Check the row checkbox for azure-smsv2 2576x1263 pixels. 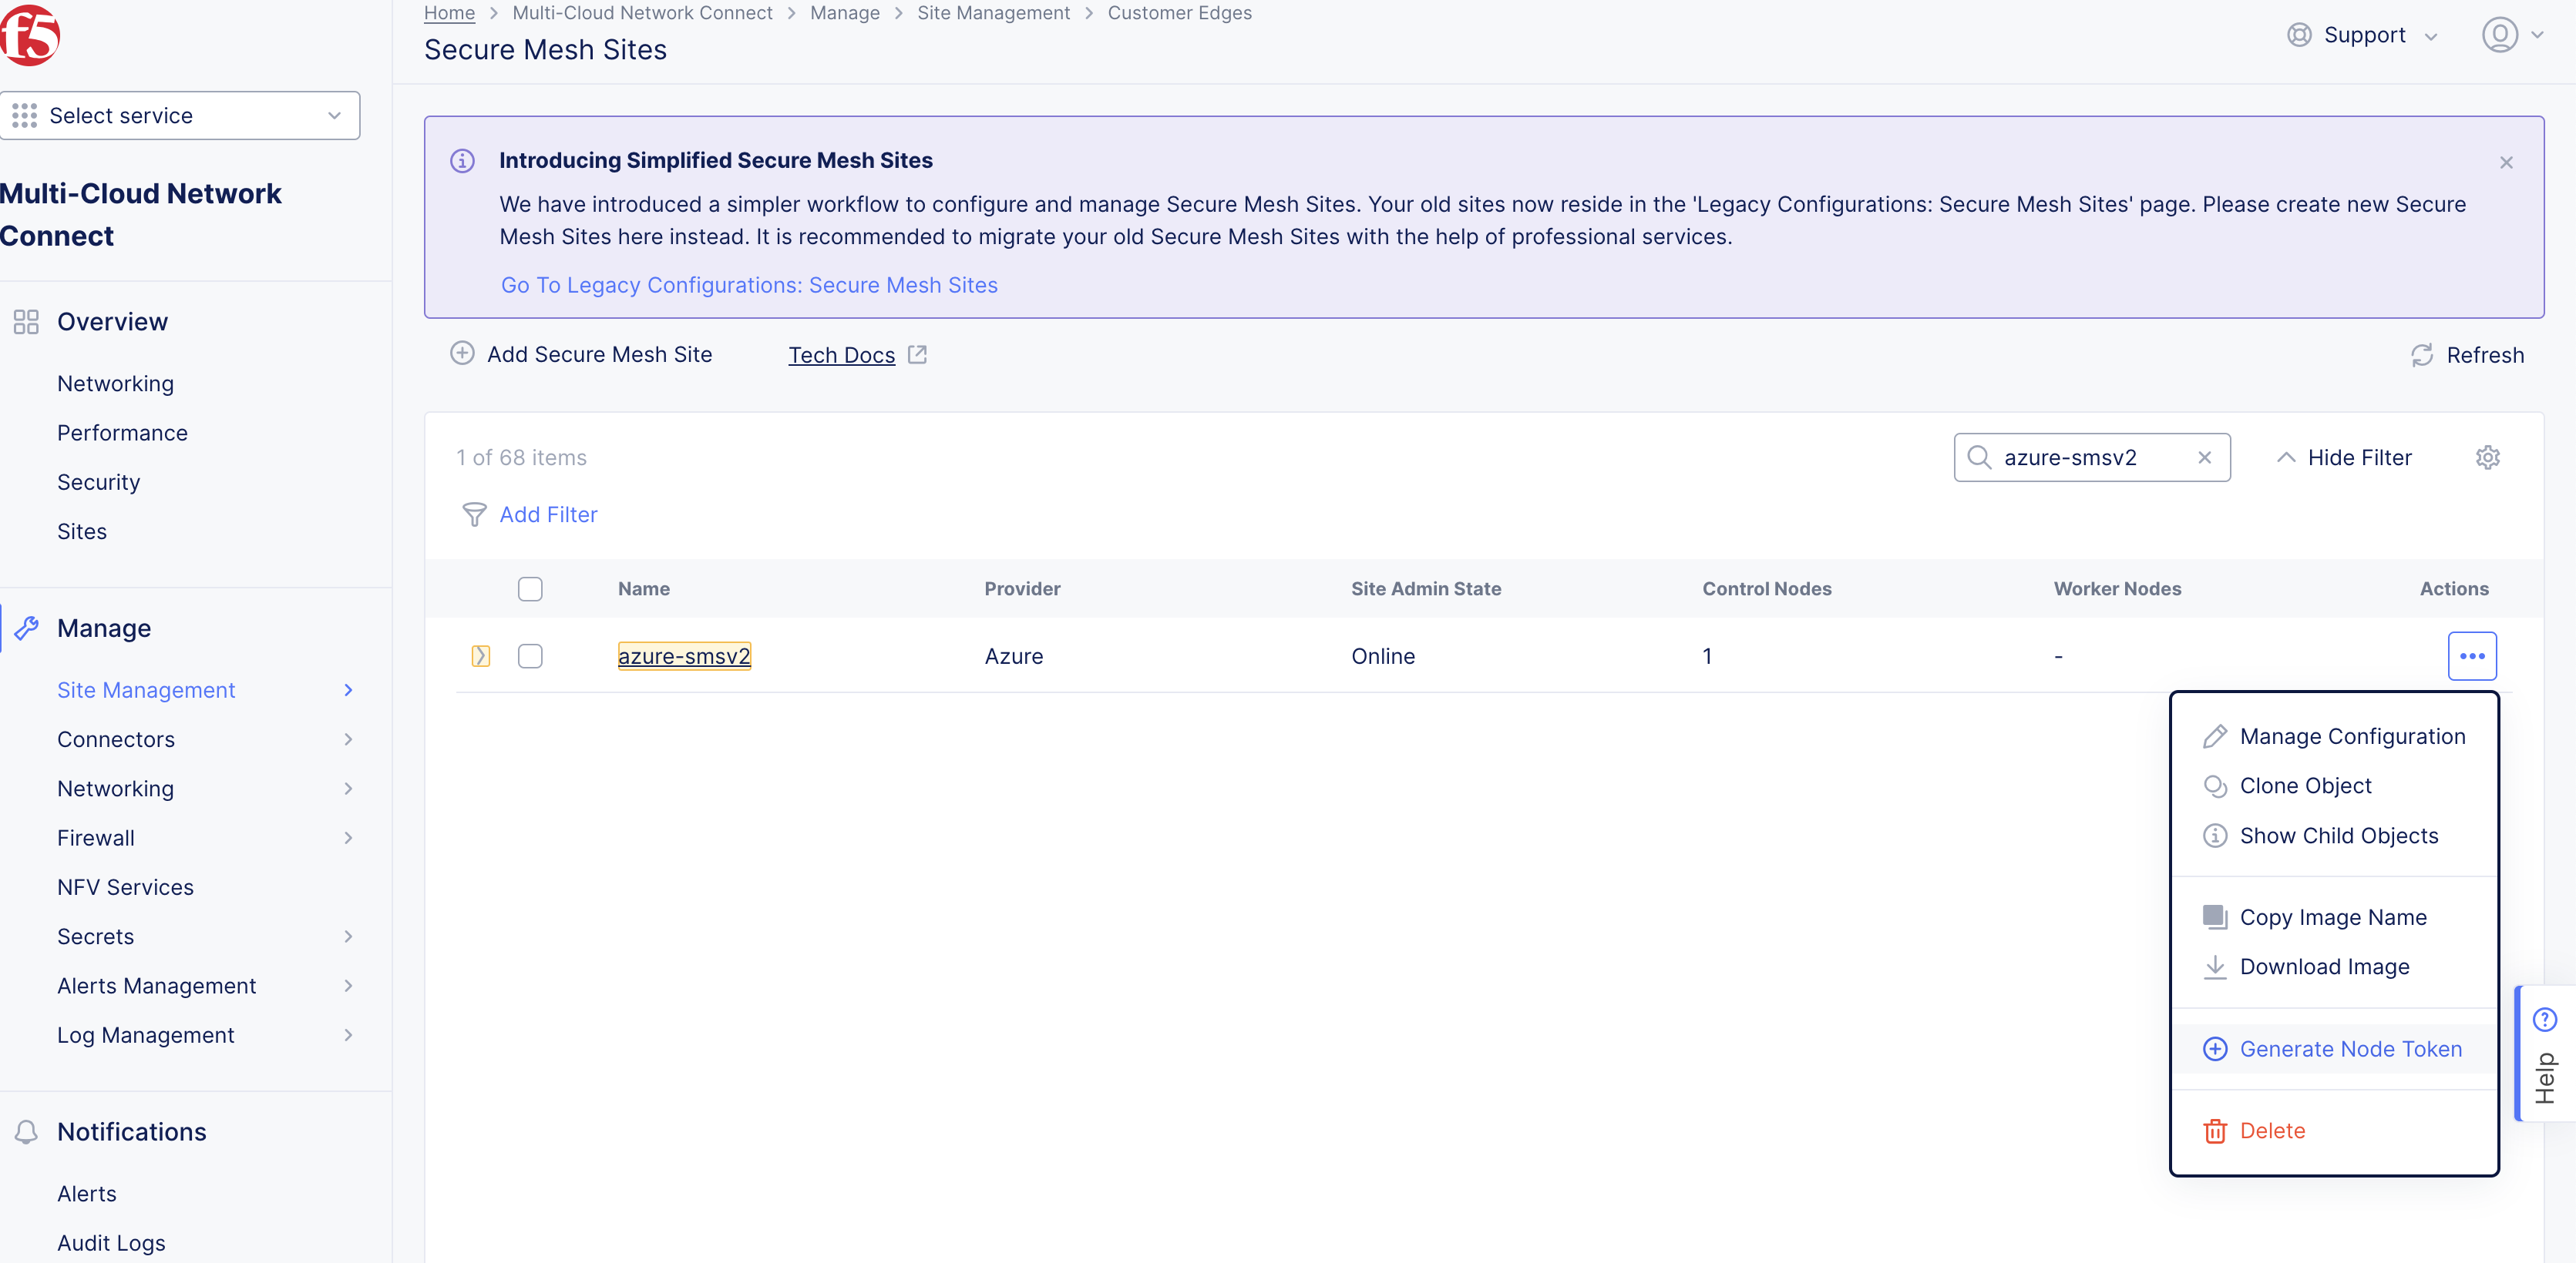coord(530,656)
